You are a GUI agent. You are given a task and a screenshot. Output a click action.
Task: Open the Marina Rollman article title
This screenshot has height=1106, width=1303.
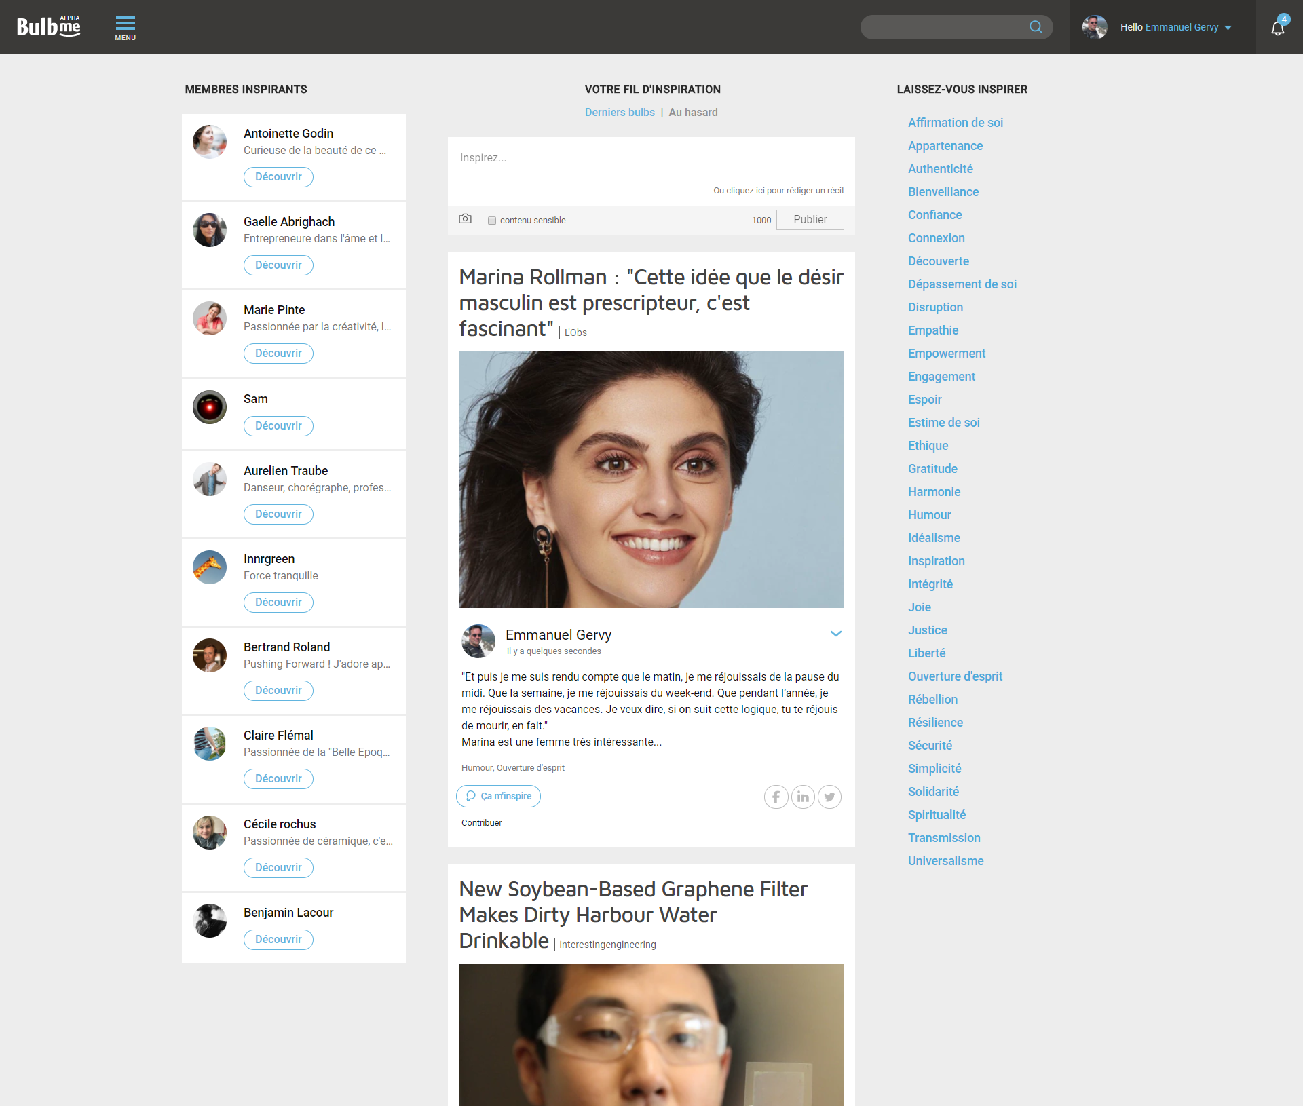tap(651, 303)
